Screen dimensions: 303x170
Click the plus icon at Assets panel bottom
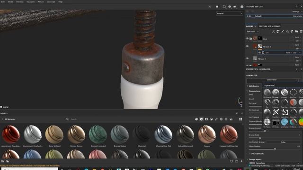241,161
